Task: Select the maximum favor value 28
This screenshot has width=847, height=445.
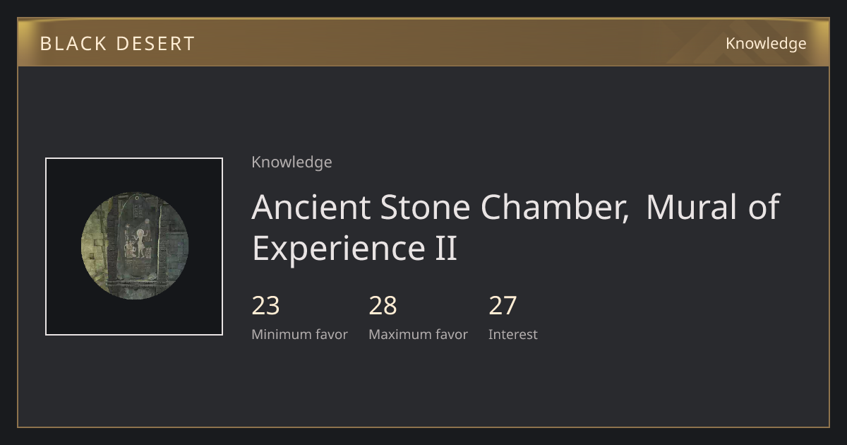Action: (383, 306)
